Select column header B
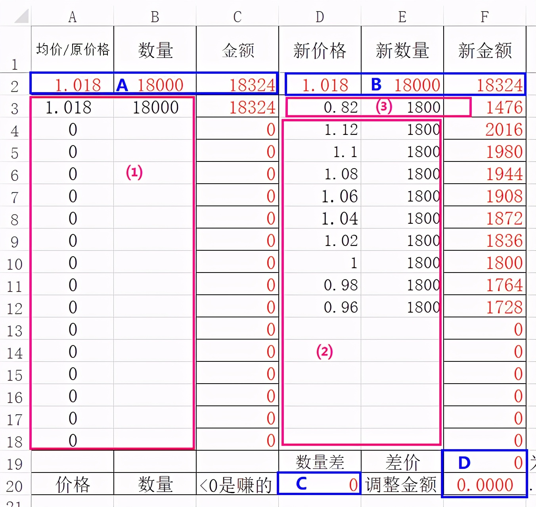This screenshot has width=536, height=507. [x=154, y=17]
